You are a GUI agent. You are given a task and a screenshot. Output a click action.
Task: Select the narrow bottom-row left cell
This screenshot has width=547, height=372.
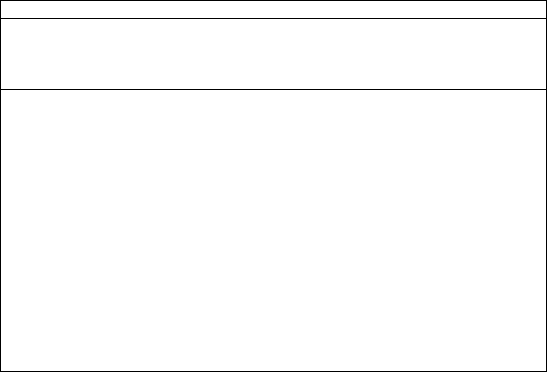[x=10, y=231]
